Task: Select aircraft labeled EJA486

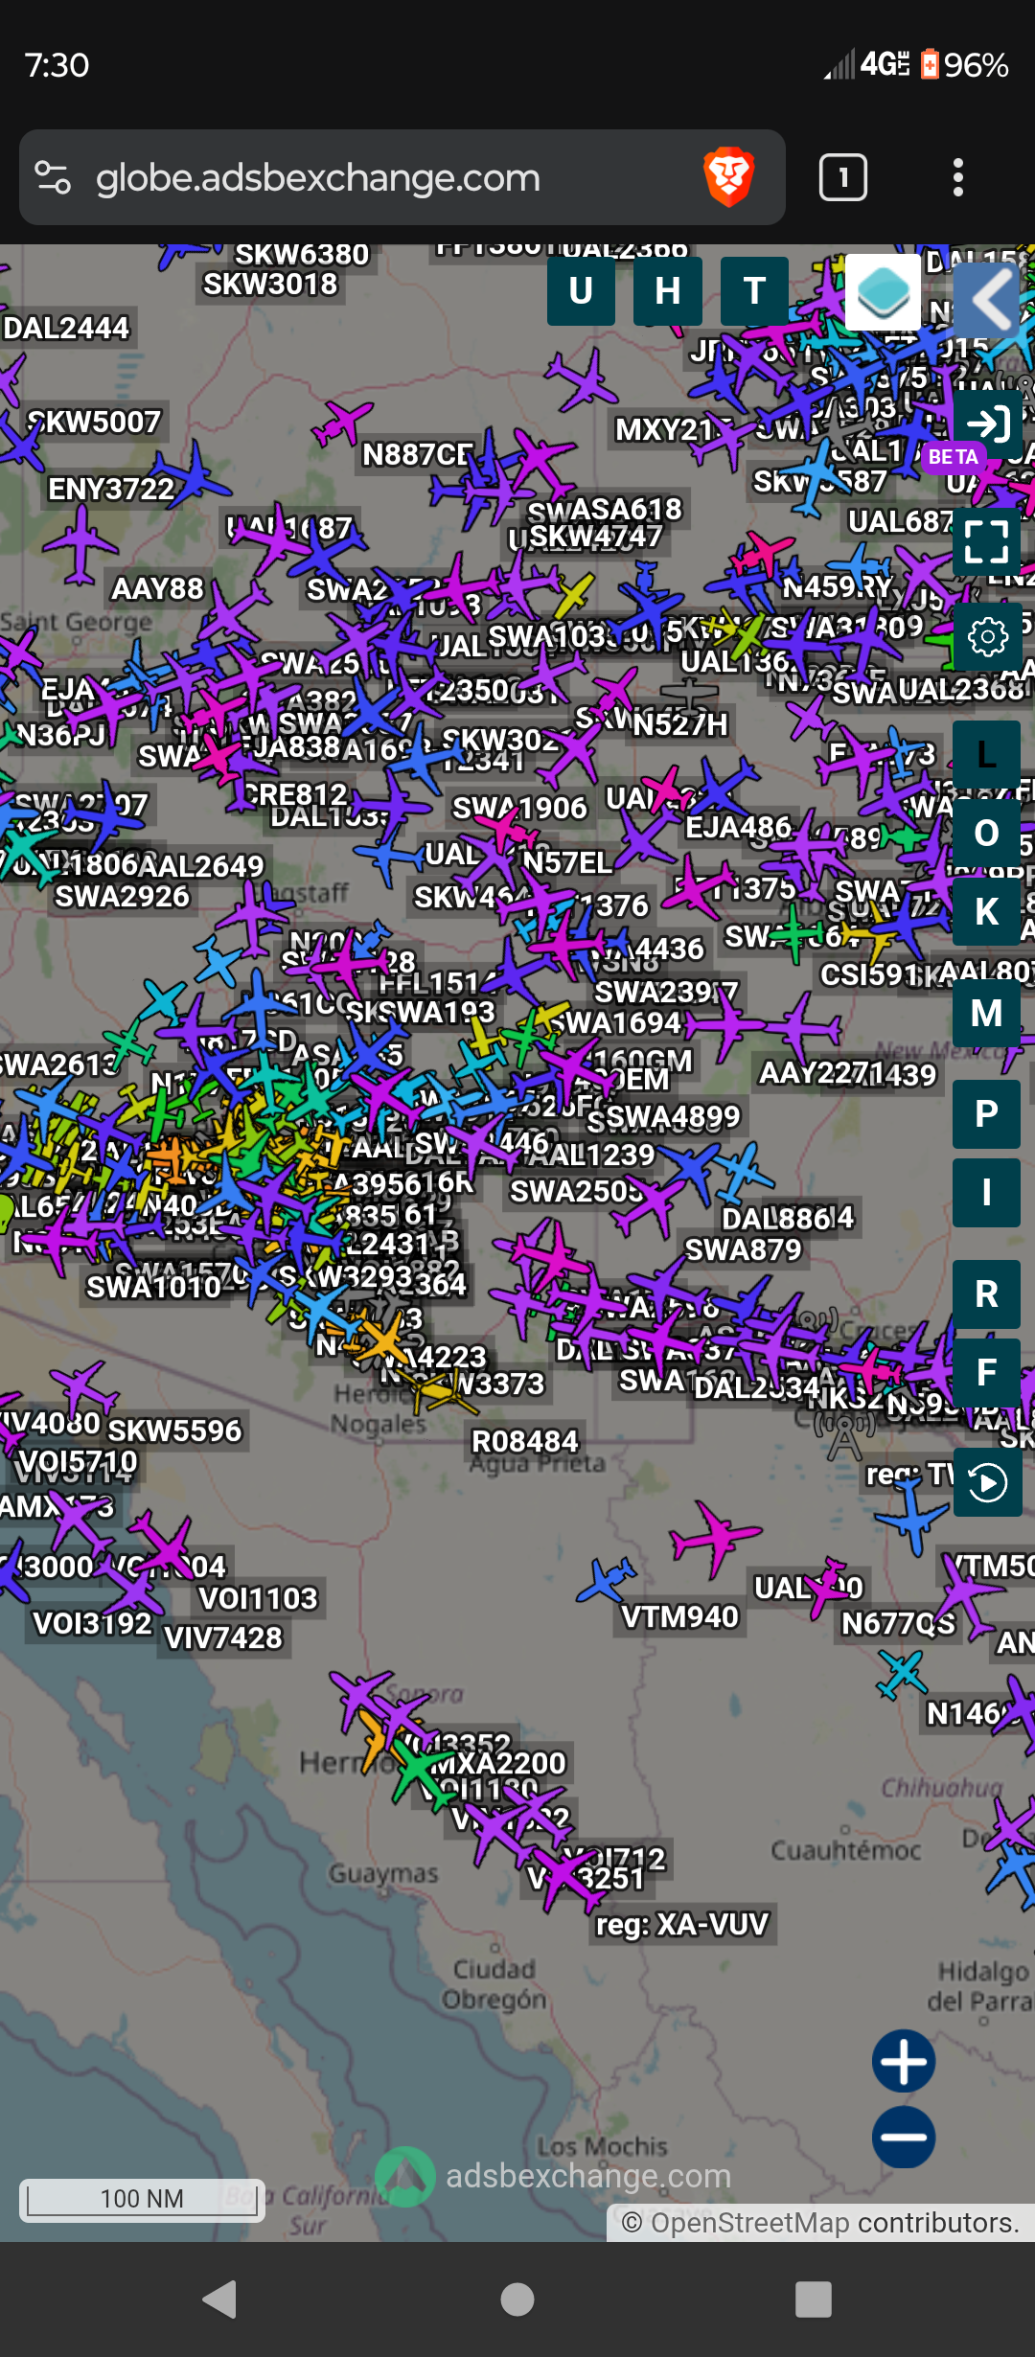Action: pyautogui.click(x=739, y=826)
